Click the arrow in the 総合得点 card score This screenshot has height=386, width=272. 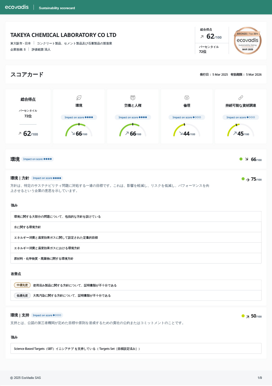click(20, 134)
